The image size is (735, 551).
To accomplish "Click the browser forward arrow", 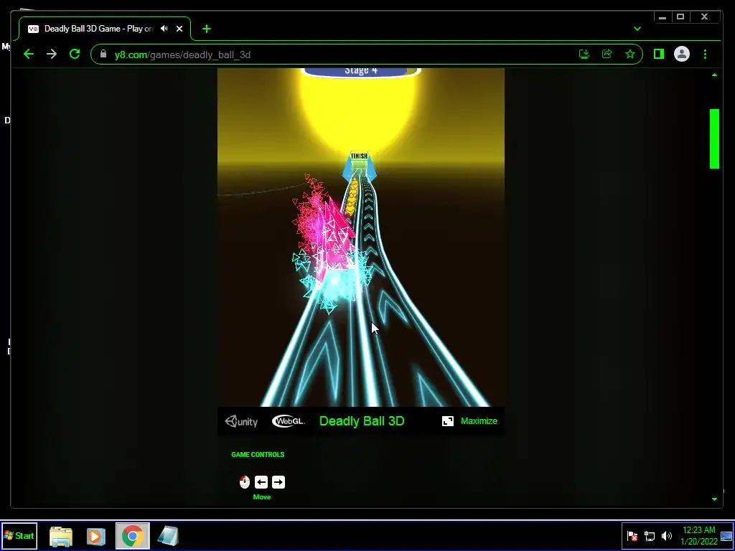I will [x=52, y=55].
